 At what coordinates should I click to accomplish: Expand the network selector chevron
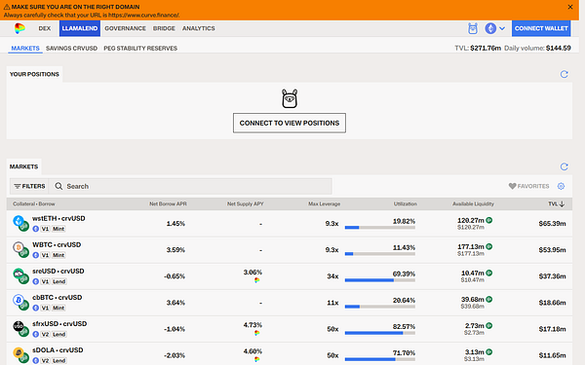point(502,28)
